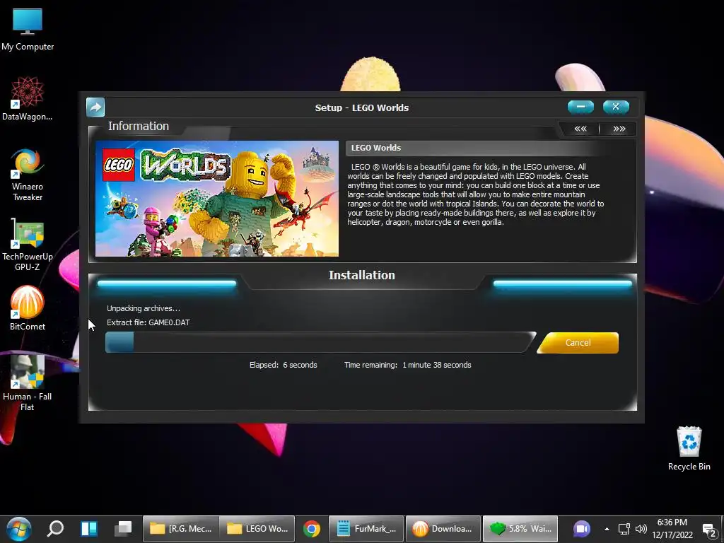This screenshot has height=543, width=724.
Task: Open taskbar search magnifier
Action: tap(55, 529)
